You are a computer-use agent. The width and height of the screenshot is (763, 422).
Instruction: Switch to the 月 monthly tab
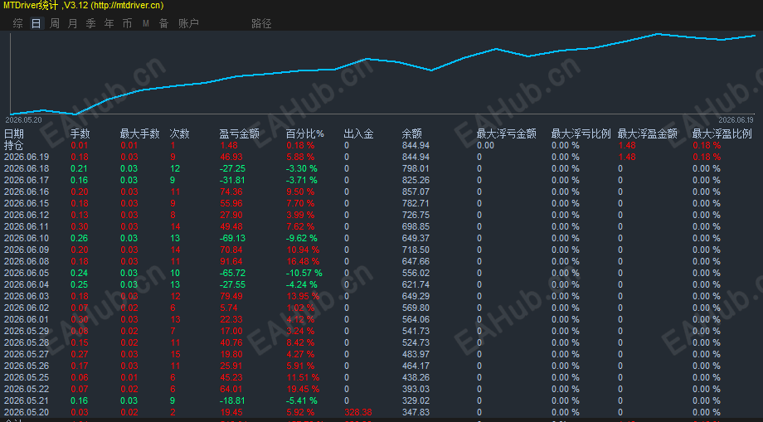[x=72, y=23]
